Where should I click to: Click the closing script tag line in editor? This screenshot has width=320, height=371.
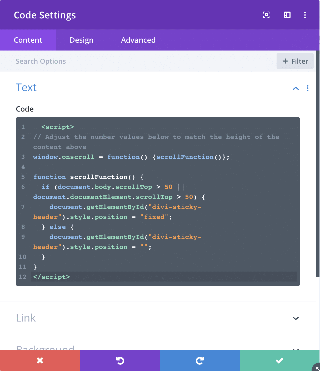coord(52,277)
